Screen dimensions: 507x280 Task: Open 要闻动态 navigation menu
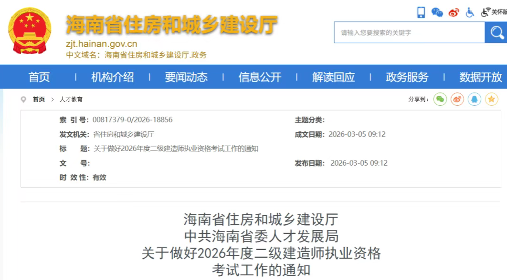pyautogui.click(x=186, y=77)
